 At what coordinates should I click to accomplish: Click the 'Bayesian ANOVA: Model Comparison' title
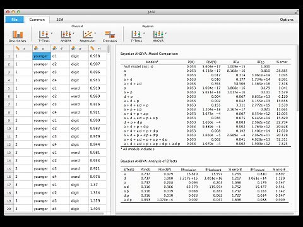(x=149, y=54)
